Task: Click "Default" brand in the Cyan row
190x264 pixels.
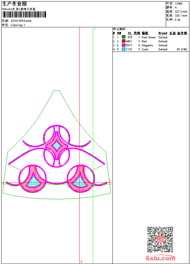Action: [163, 49]
